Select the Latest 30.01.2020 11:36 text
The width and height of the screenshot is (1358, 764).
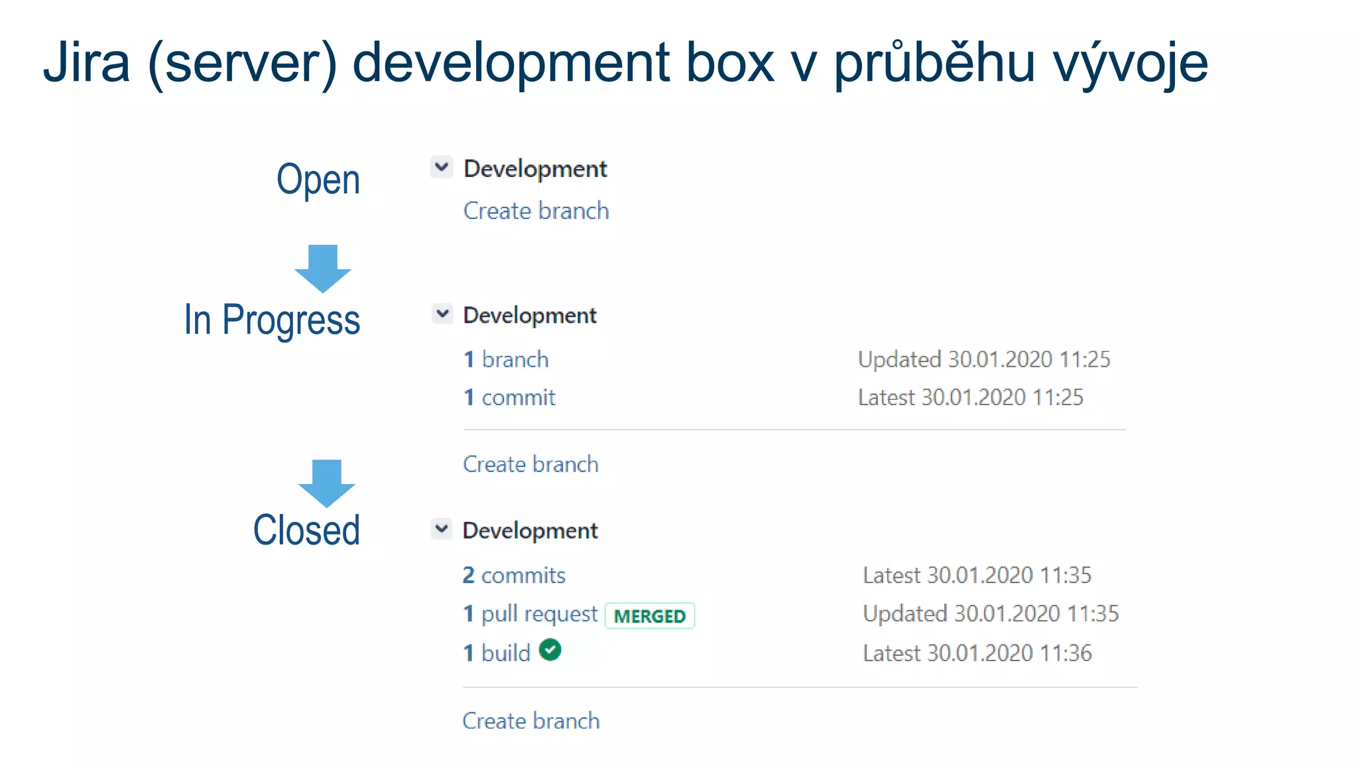[x=977, y=653]
